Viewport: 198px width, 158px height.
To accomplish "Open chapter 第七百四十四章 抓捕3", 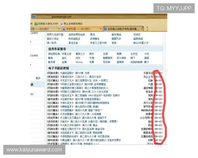I will coord(87,107).
